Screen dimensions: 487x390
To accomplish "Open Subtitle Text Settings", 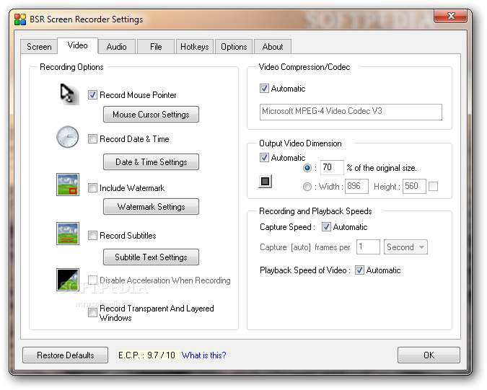I will tap(151, 257).
